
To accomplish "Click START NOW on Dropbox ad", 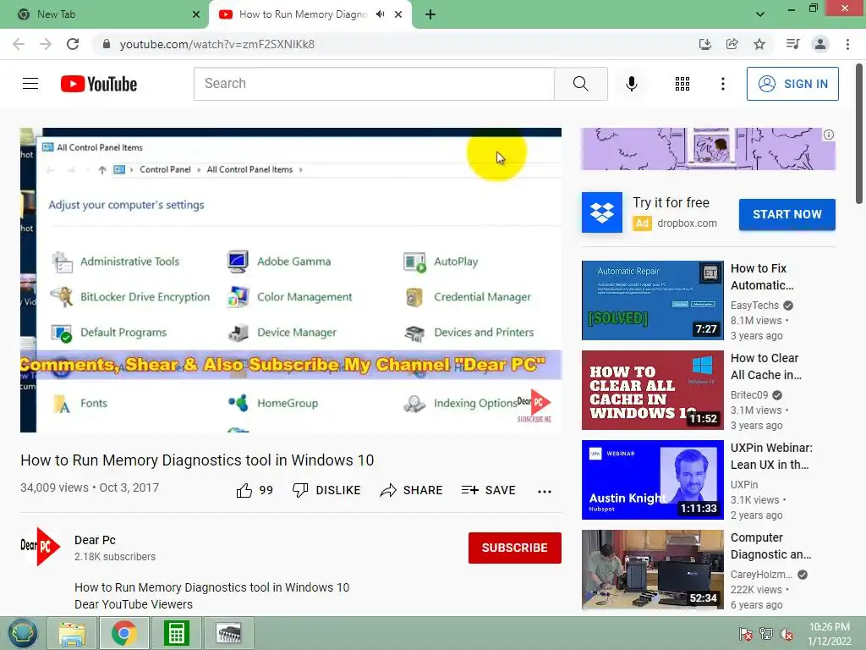I will point(787,214).
